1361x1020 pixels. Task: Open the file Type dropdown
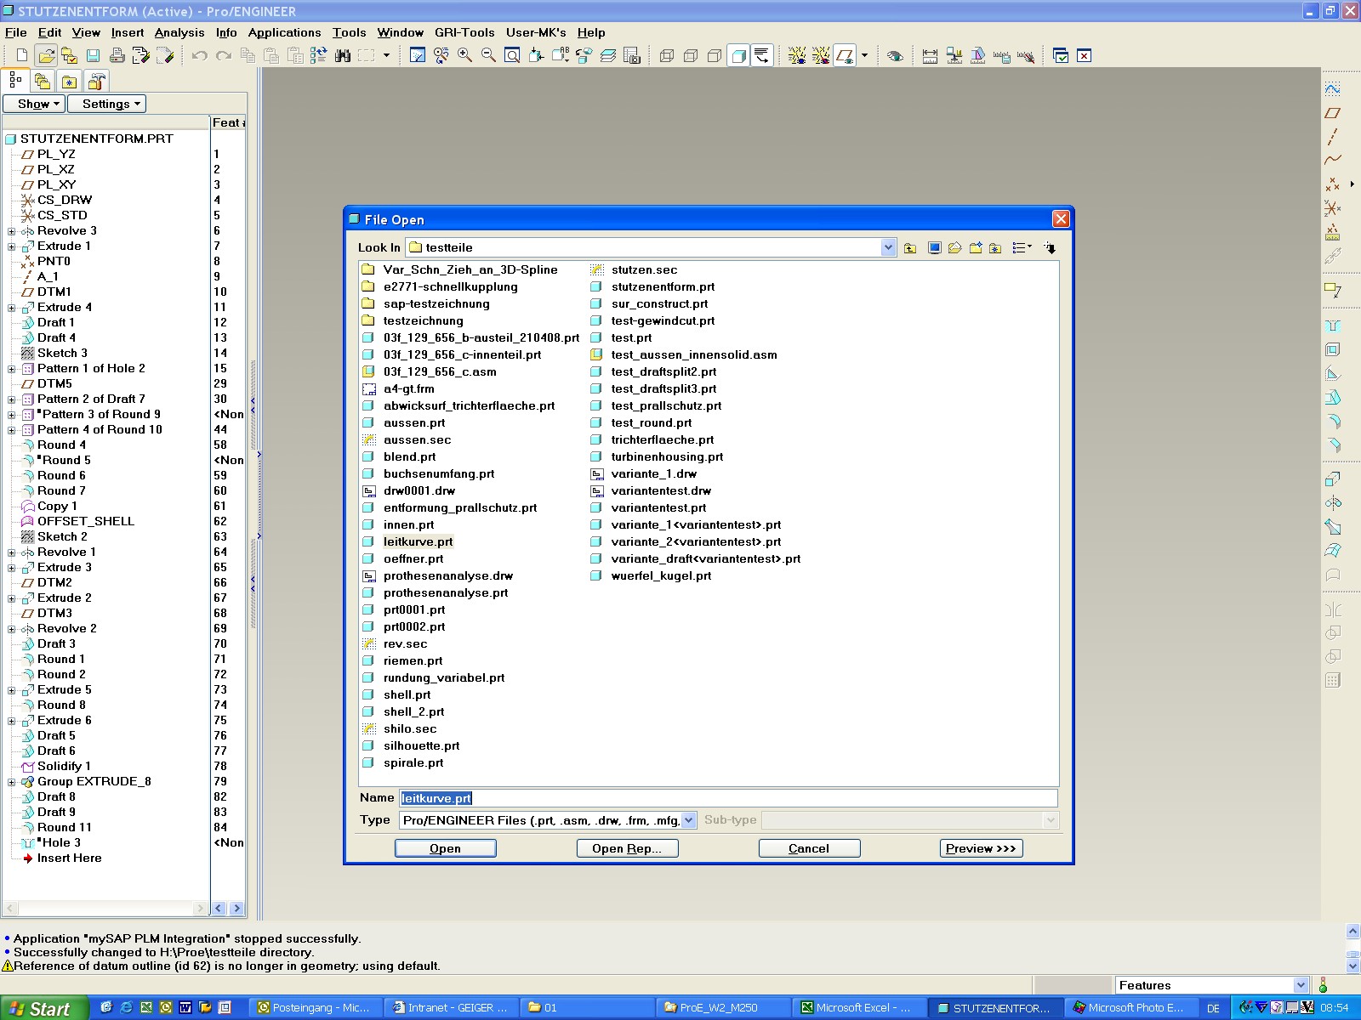click(x=689, y=820)
